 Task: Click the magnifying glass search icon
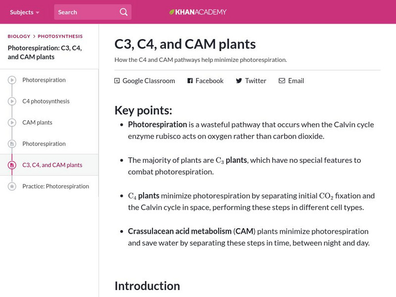123,12
